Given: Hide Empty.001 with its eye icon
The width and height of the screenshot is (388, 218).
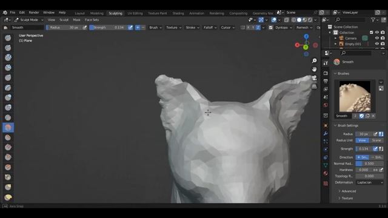Looking at the screenshot, I should (x=377, y=44).
